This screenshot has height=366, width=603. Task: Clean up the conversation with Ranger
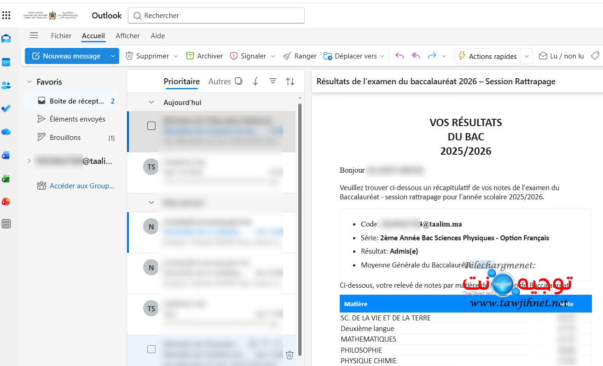pos(300,56)
